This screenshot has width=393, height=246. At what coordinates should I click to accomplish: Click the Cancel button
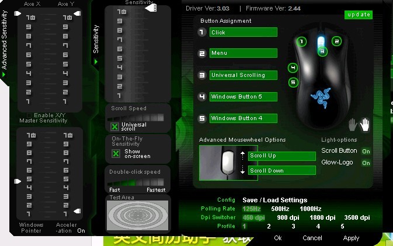(x=312, y=238)
